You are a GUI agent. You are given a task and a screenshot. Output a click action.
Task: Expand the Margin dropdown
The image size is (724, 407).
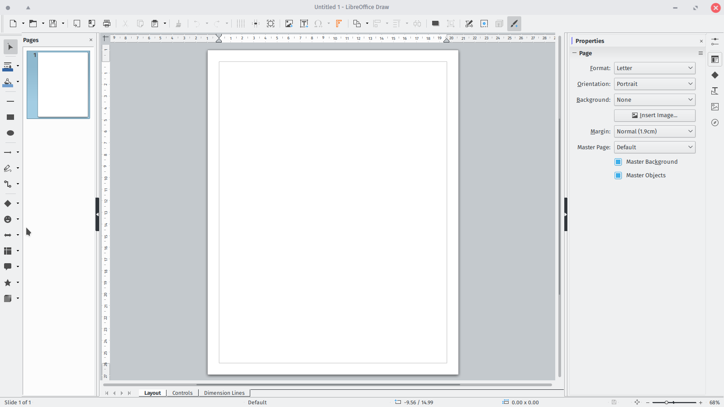click(x=654, y=132)
